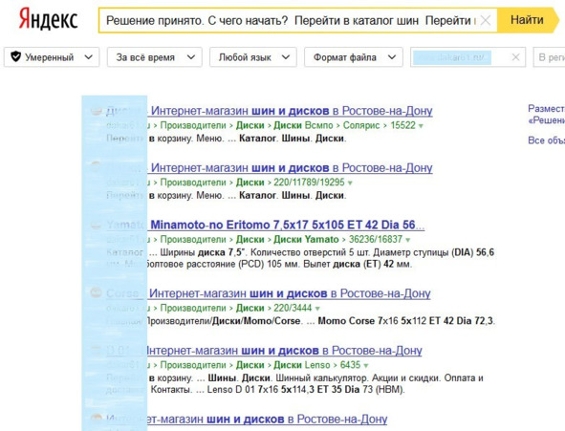Open the Формат файла dropdown
565x431 pixels.
pos(354,57)
